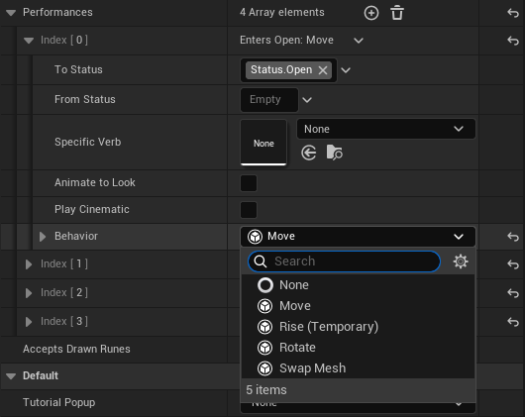Empty the Performances array with trash icon
The height and width of the screenshot is (417, 525).
tap(397, 13)
